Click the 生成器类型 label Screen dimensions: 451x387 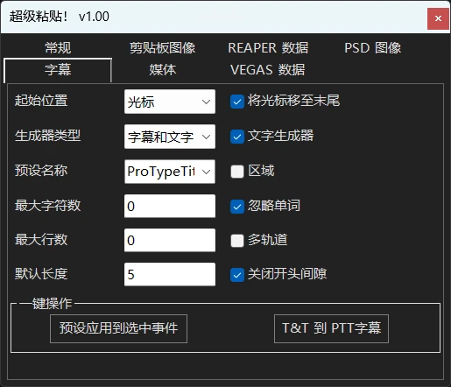pyautogui.click(x=47, y=136)
